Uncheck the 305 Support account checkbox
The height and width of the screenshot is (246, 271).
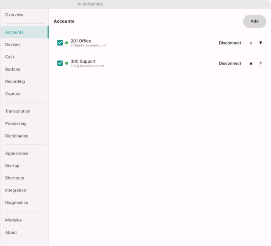click(x=60, y=63)
